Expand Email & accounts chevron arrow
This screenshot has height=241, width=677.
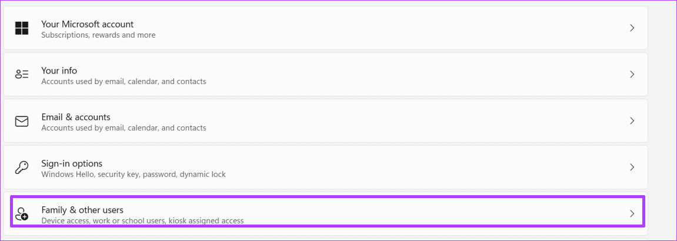pyautogui.click(x=632, y=121)
